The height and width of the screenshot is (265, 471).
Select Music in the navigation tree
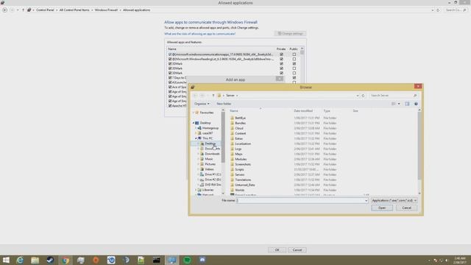tap(209, 159)
